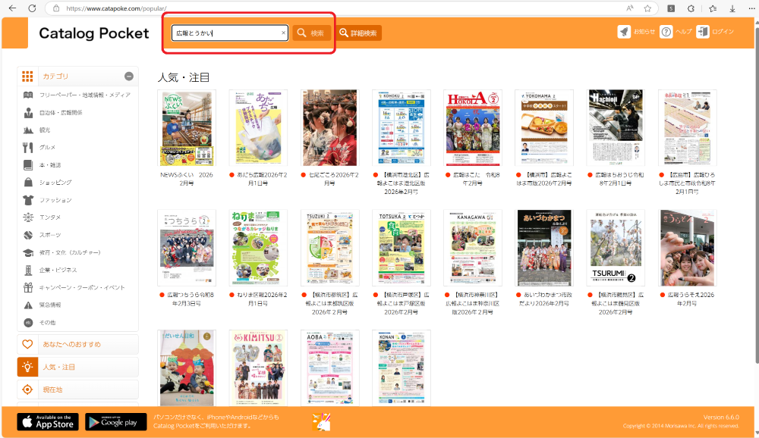The height and width of the screenshot is (438, 759).
Task: Click the グルメ fork and knife icon
Action: [x=28, y=148]
